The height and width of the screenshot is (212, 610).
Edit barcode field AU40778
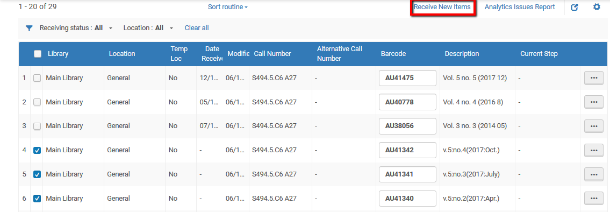tap(407, 102)
